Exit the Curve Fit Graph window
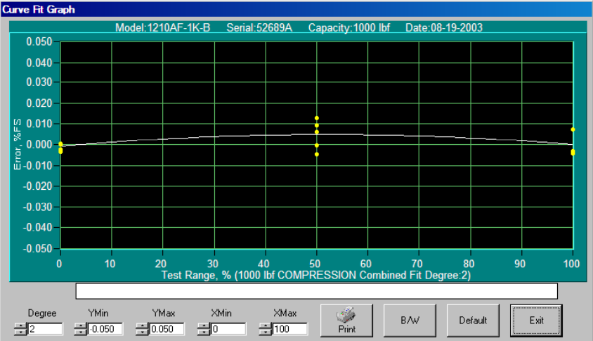The width and height of the screenshot is (593, 341). pos(536,321)
